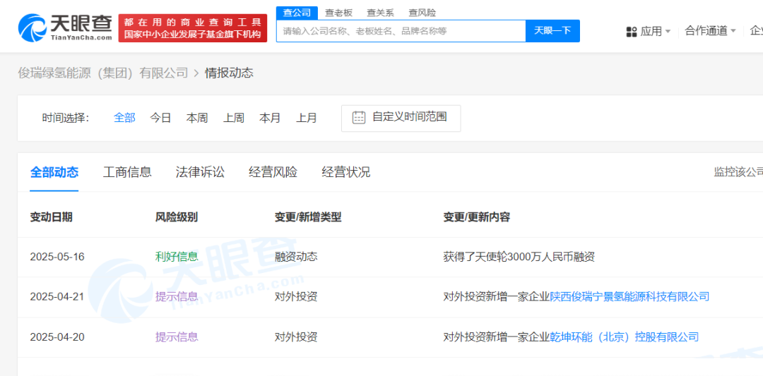Click 对外投资 cell in 2025-04-20 row
Viewport: 763px width, 376px height.
(296, 336)
